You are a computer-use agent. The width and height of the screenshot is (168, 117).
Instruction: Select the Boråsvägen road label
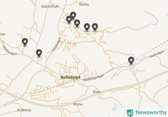[157, 54]
